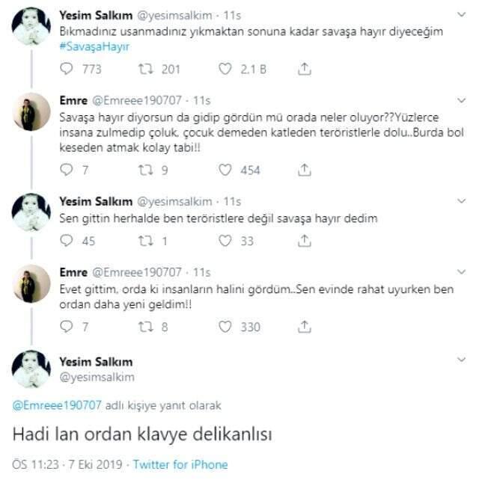Retweet the #SavaşaHayır tweet with 201 retweets

tap(145, 69)
